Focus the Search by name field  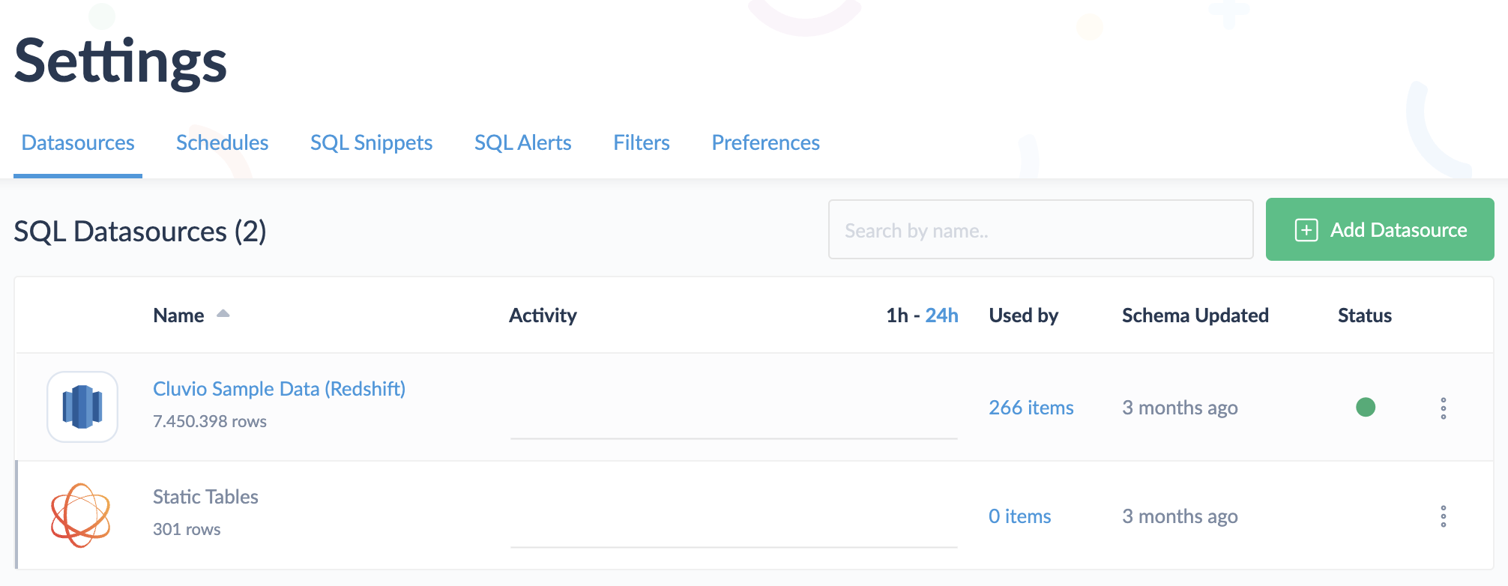(x=1040, y=229)
